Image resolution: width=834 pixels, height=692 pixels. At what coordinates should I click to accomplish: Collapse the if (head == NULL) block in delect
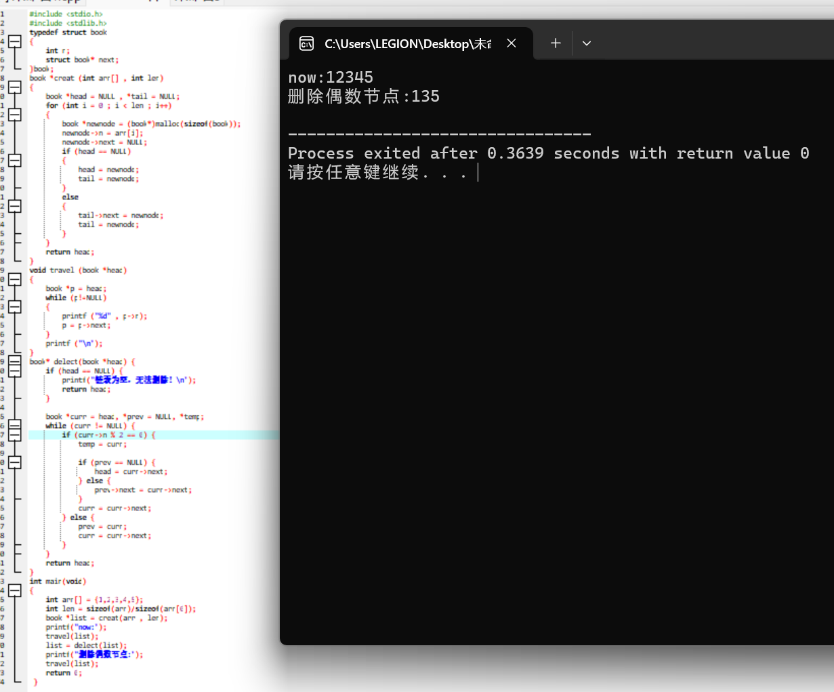[x=15, y=371]
